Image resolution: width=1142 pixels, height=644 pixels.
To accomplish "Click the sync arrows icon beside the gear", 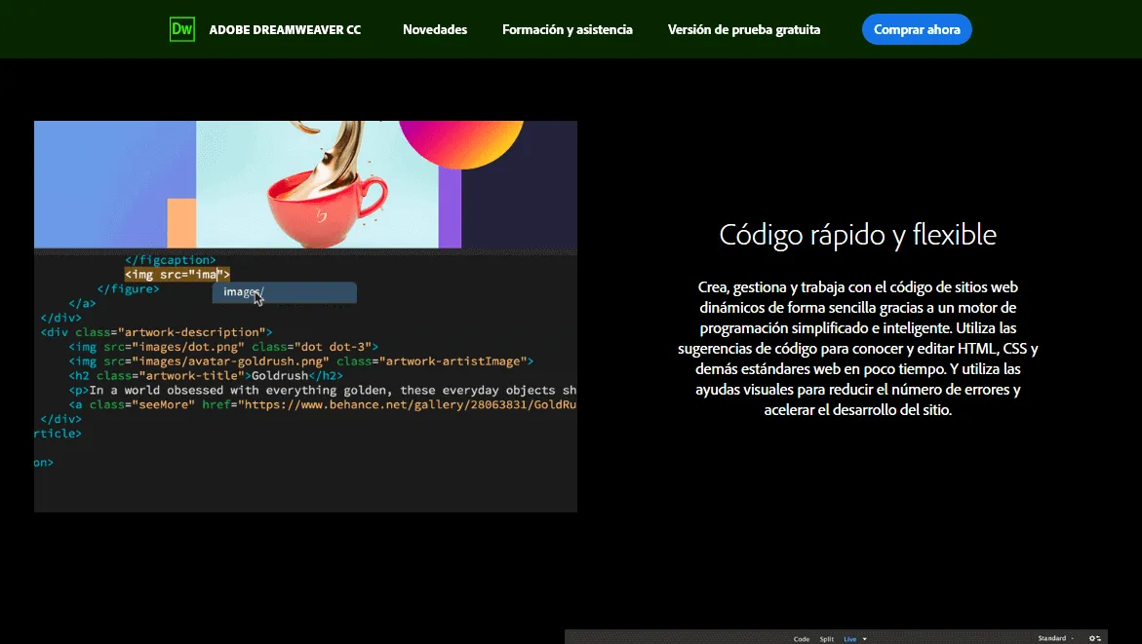I will click(x=1102, y=638).
